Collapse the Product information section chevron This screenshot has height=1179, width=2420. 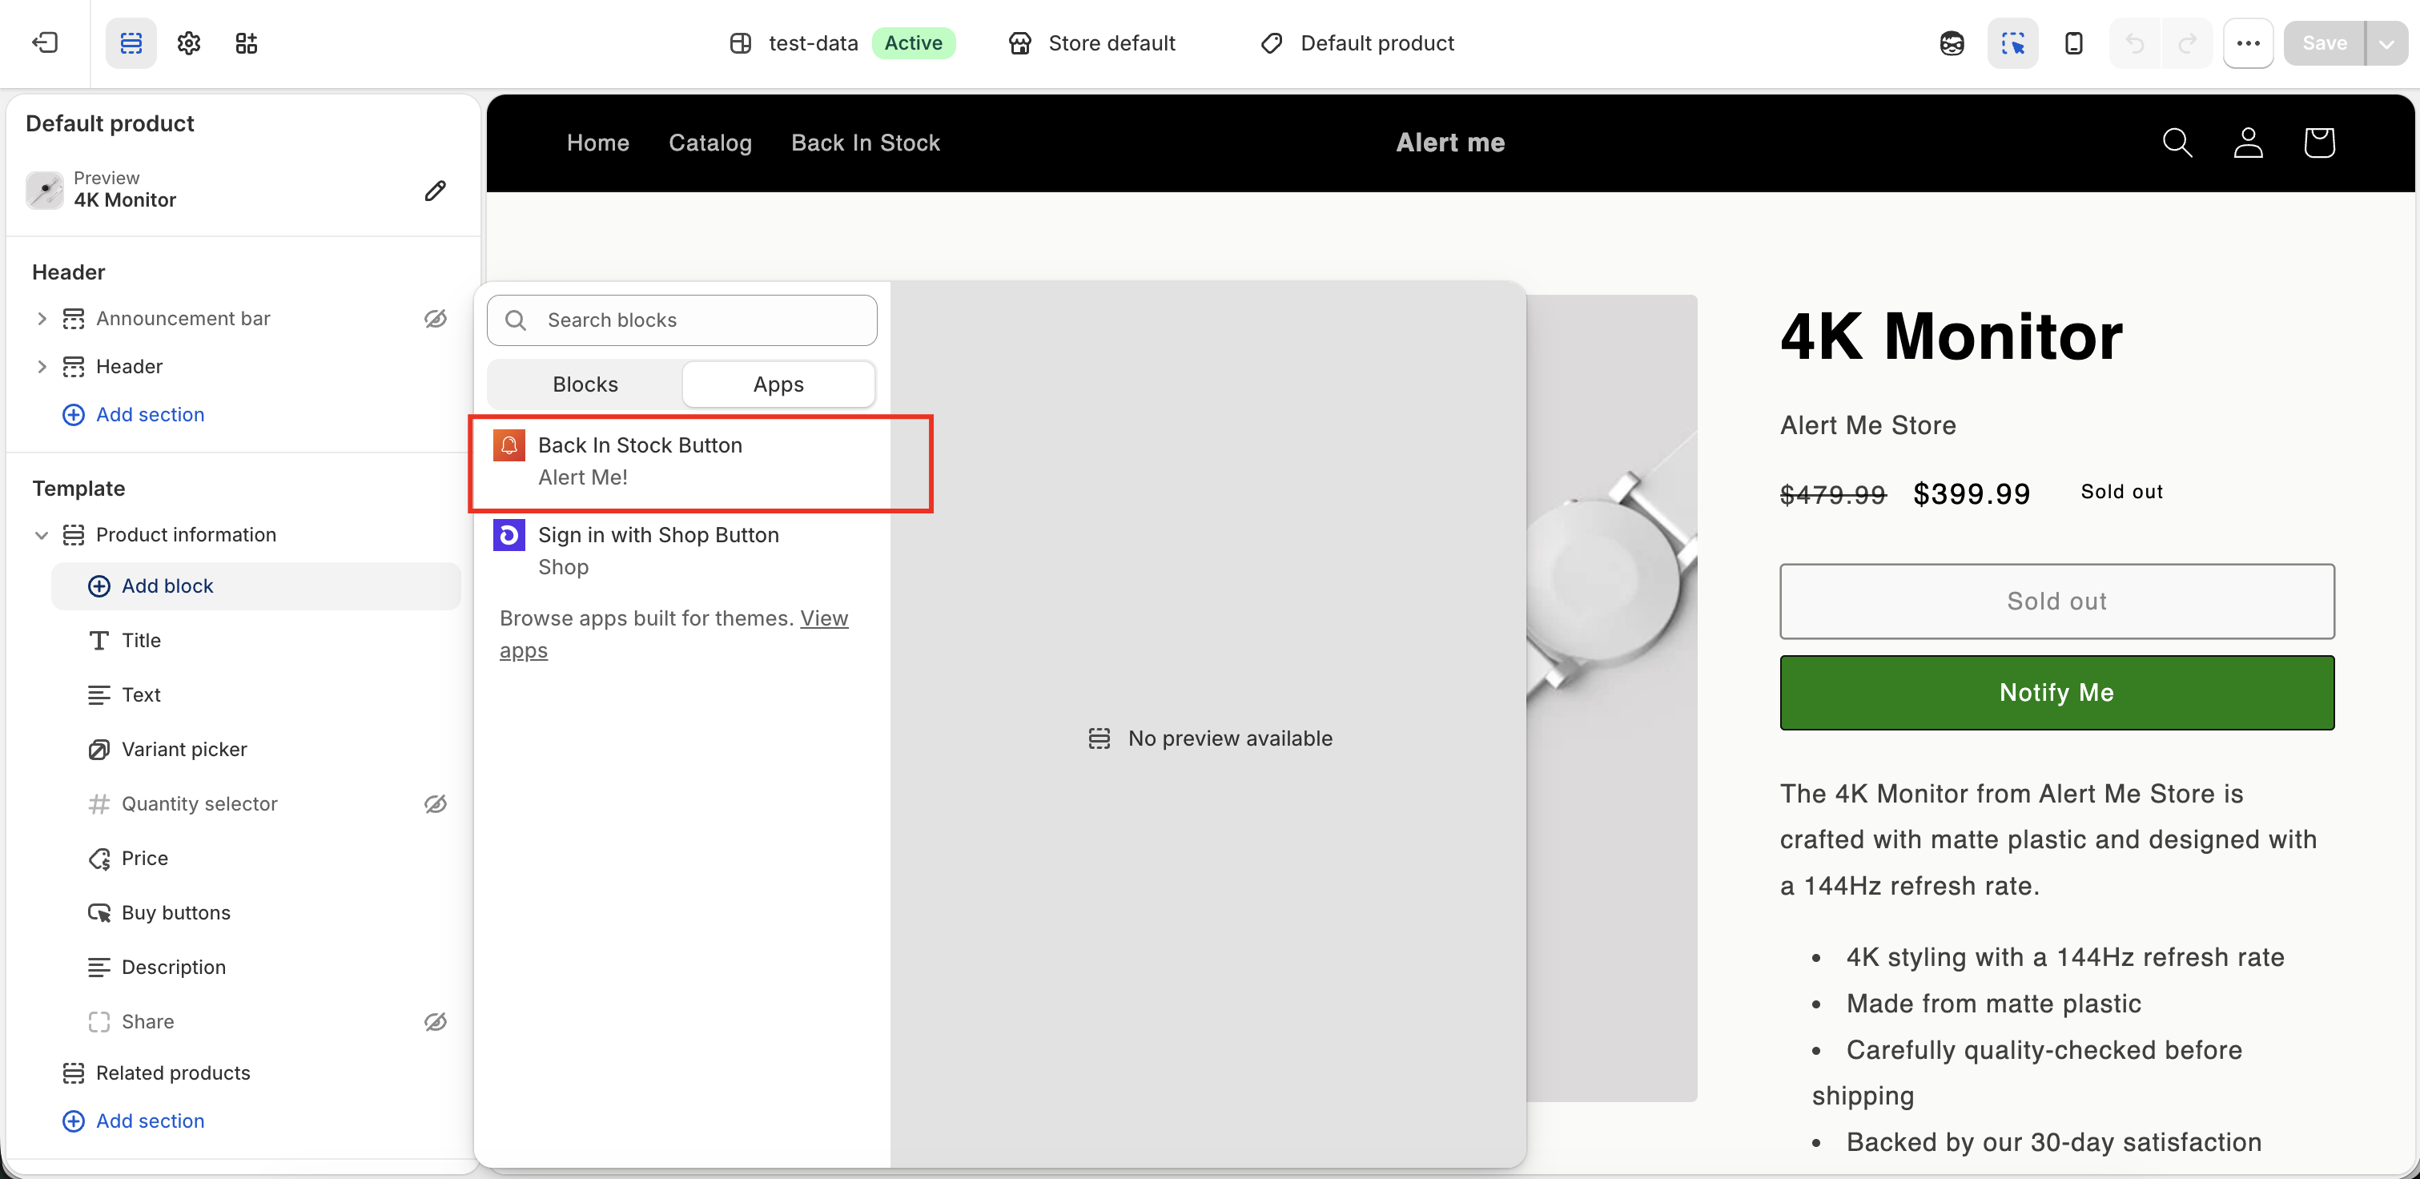[42, 534]
